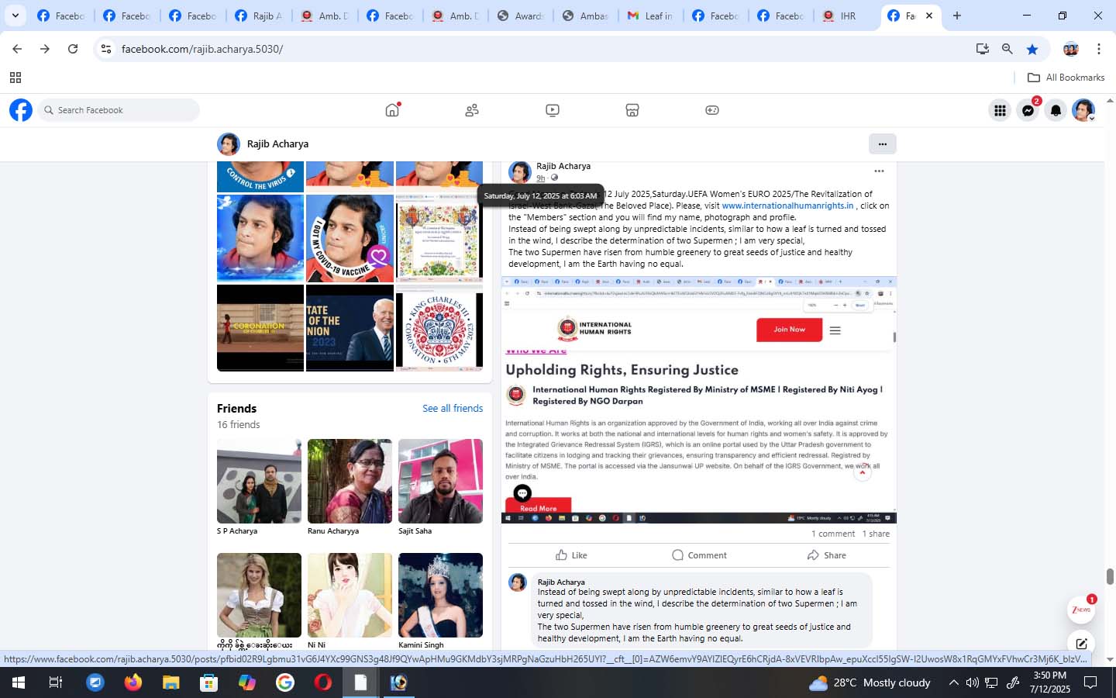Image resolution: width=1116 pixels, height=698 pixels.
Task: Open the State of the Union 2023 photo
Action: pos(350,328)
